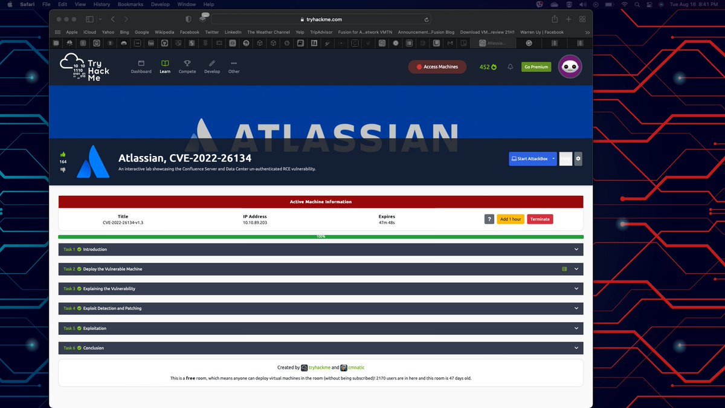Toggle the Safari sidebar
Viewport: 725px width, 408px height.
pyautogui.click(x=90, y=19)
